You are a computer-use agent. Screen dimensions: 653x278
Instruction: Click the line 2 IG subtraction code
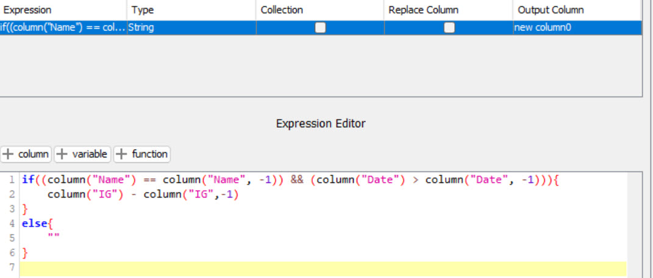point(143,195)
